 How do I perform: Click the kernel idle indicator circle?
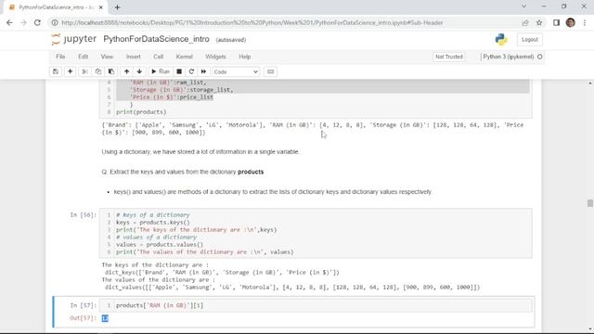[x=540, y=57]
